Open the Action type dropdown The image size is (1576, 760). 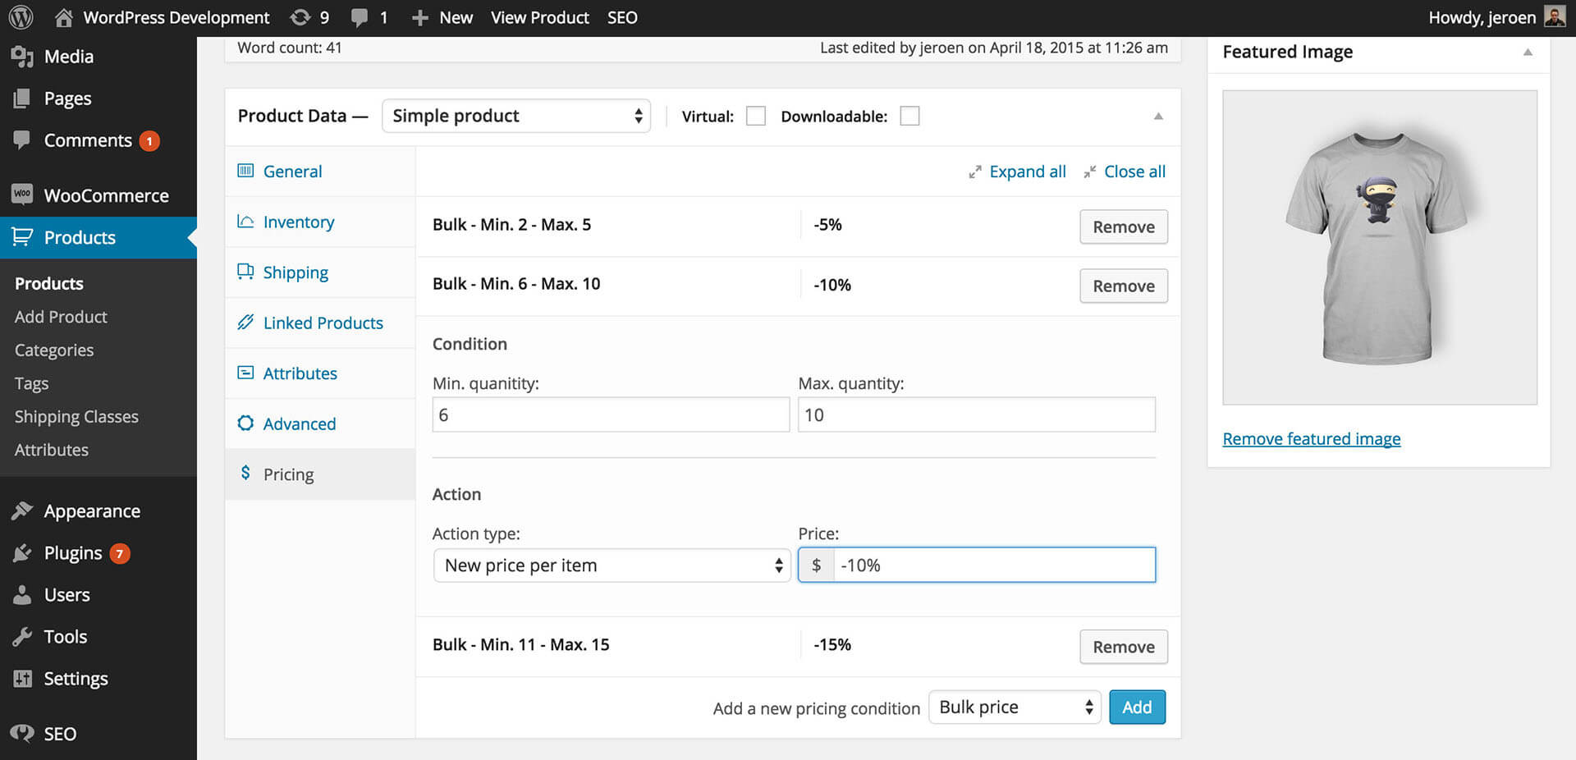point(612,565)
